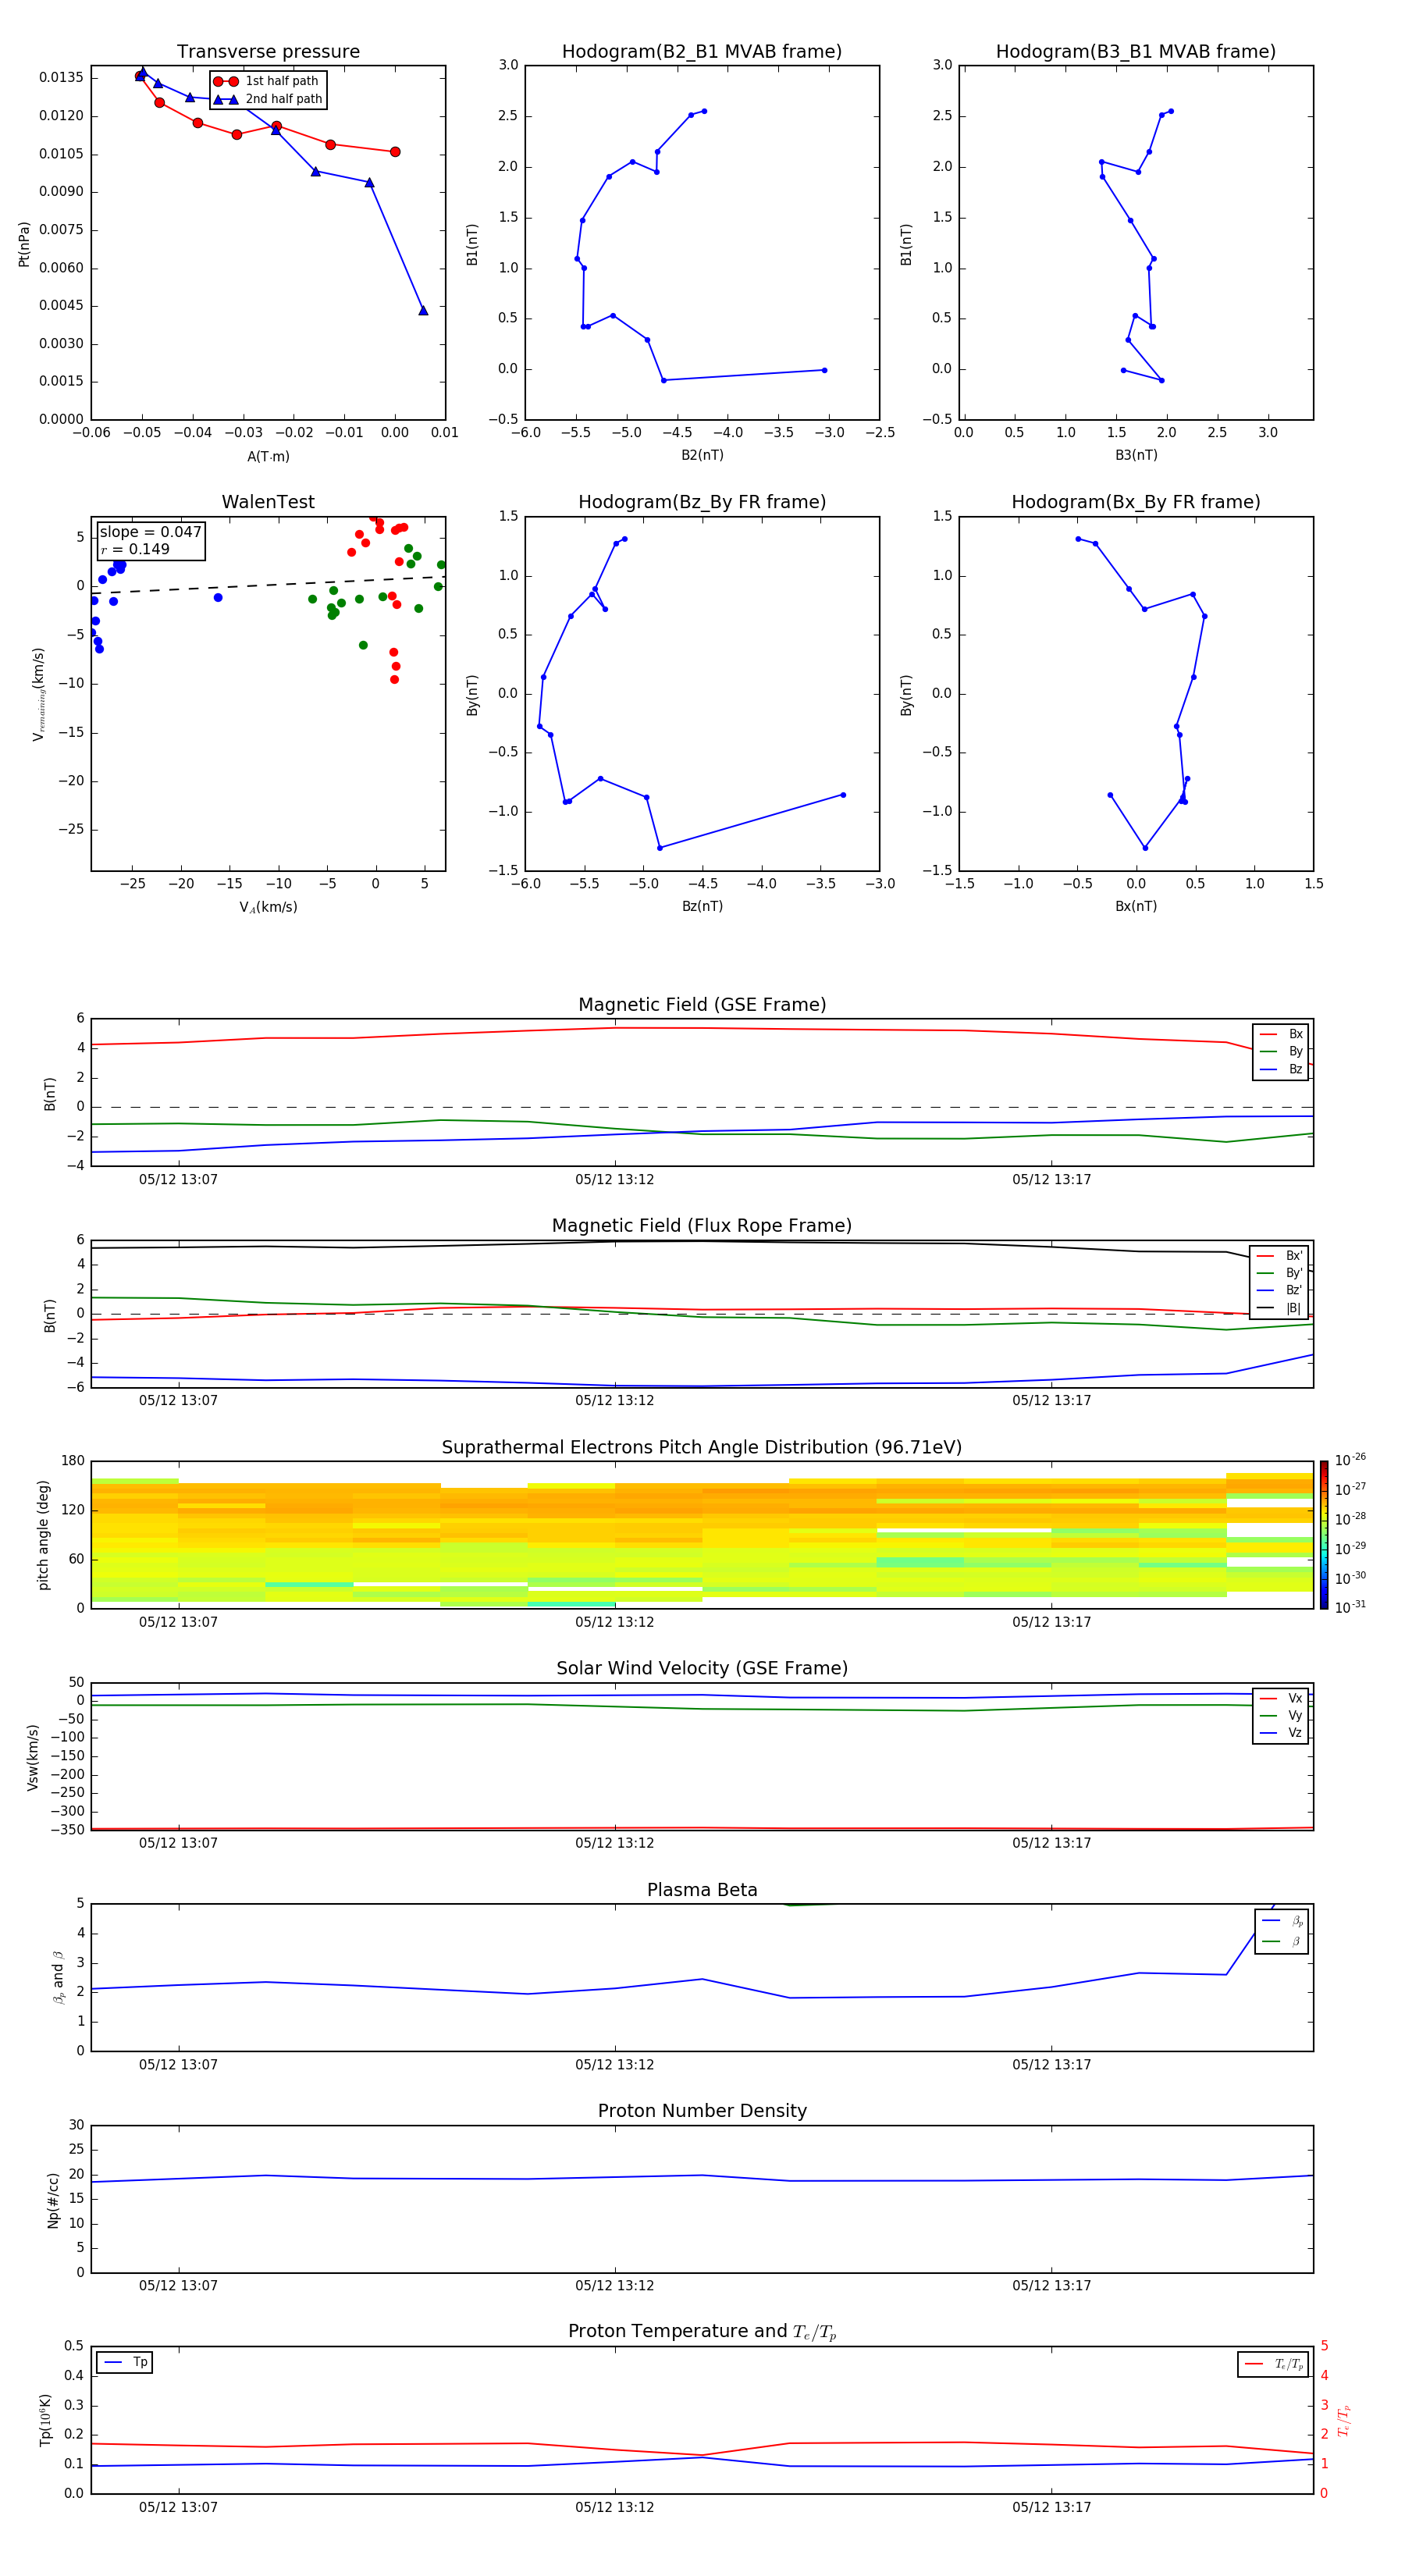Click "05/12 13:07" tick under GSE Magnetic Field panel
The height and width of the screenshot is (2576, 1405).
178,1180
